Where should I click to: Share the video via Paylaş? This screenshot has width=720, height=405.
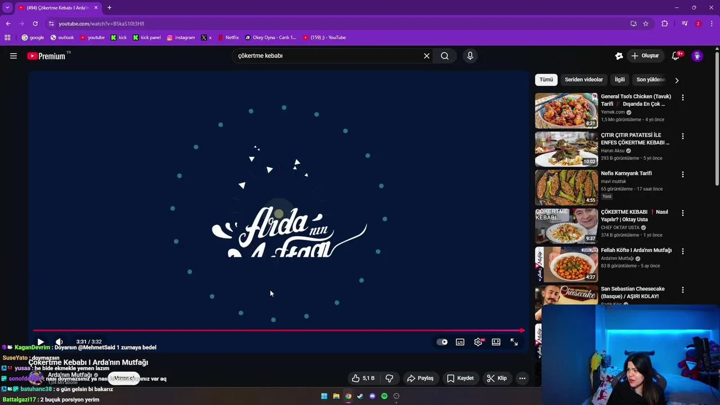click(420, 378)
